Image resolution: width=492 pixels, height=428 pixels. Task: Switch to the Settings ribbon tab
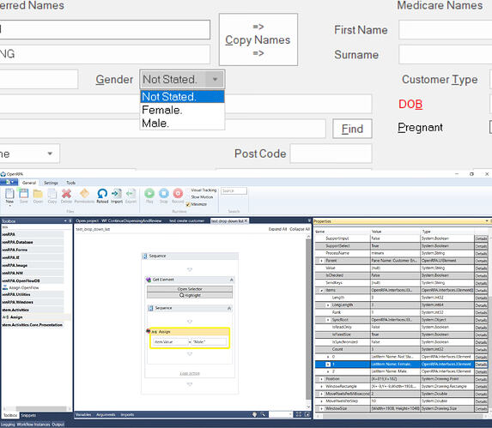(x=51, y=183)
